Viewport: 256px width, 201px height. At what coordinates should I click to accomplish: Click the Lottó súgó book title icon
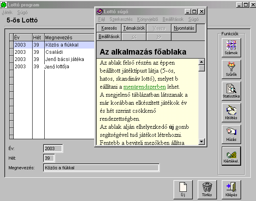click(99, 12)
